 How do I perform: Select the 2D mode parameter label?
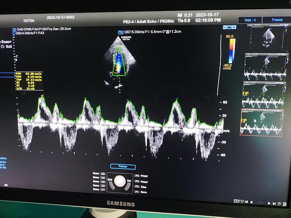click(14, 29)
